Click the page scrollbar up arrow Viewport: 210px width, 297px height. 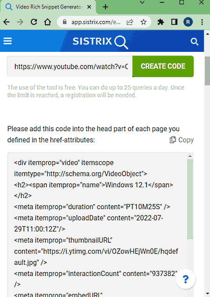(x=207, y=34)
